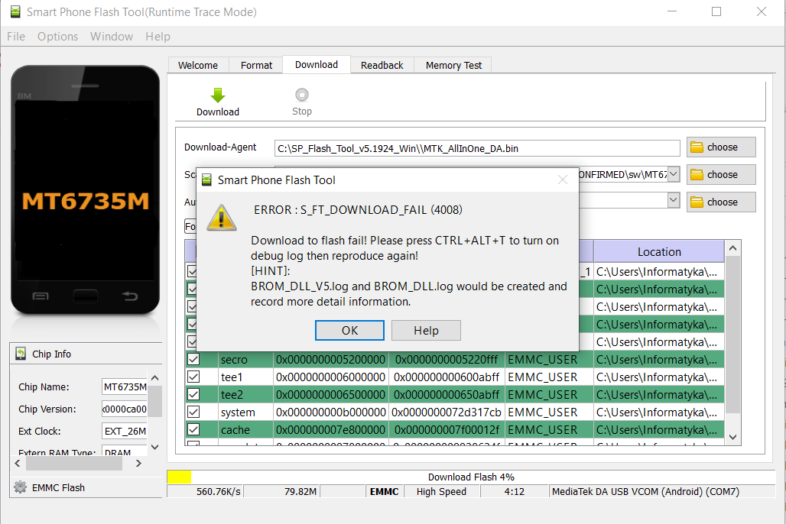
Task: Uncheck the cache partition checkbox
Action: pyautogui.click(x=193, y=429)
